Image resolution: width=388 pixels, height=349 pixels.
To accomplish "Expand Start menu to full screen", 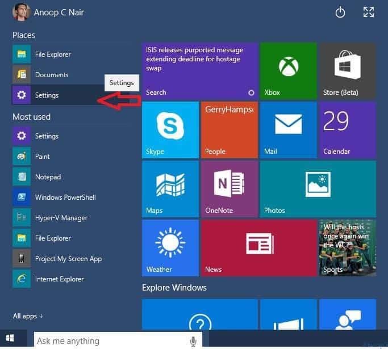I will click(x=369, y=12).
